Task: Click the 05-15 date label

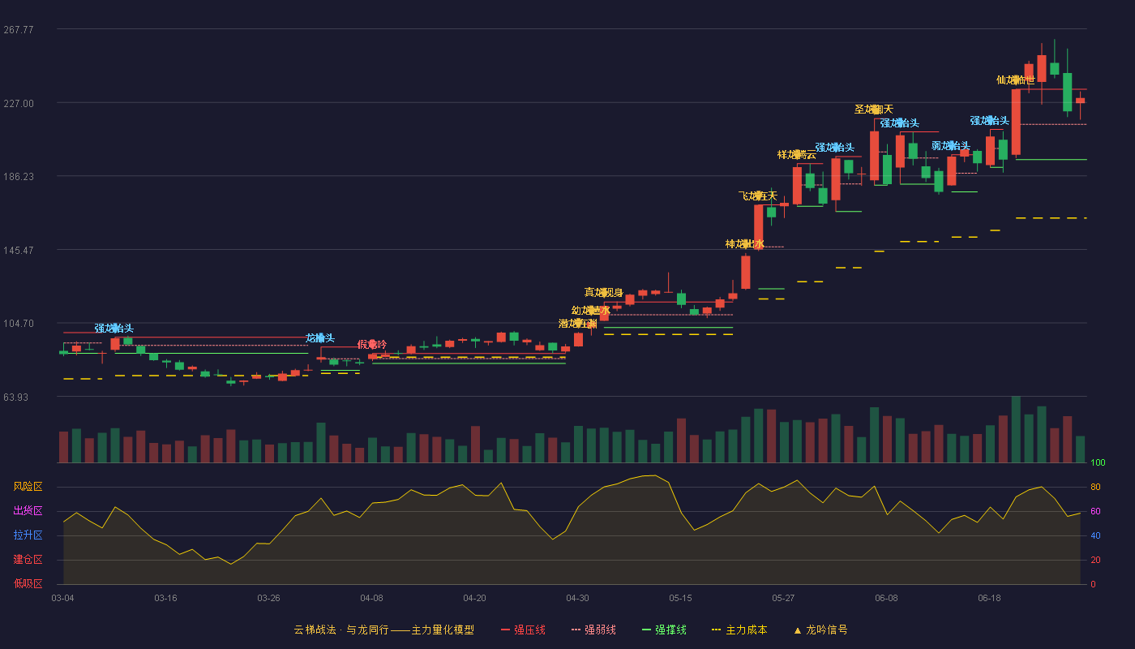Action: [x=680, y=598]
